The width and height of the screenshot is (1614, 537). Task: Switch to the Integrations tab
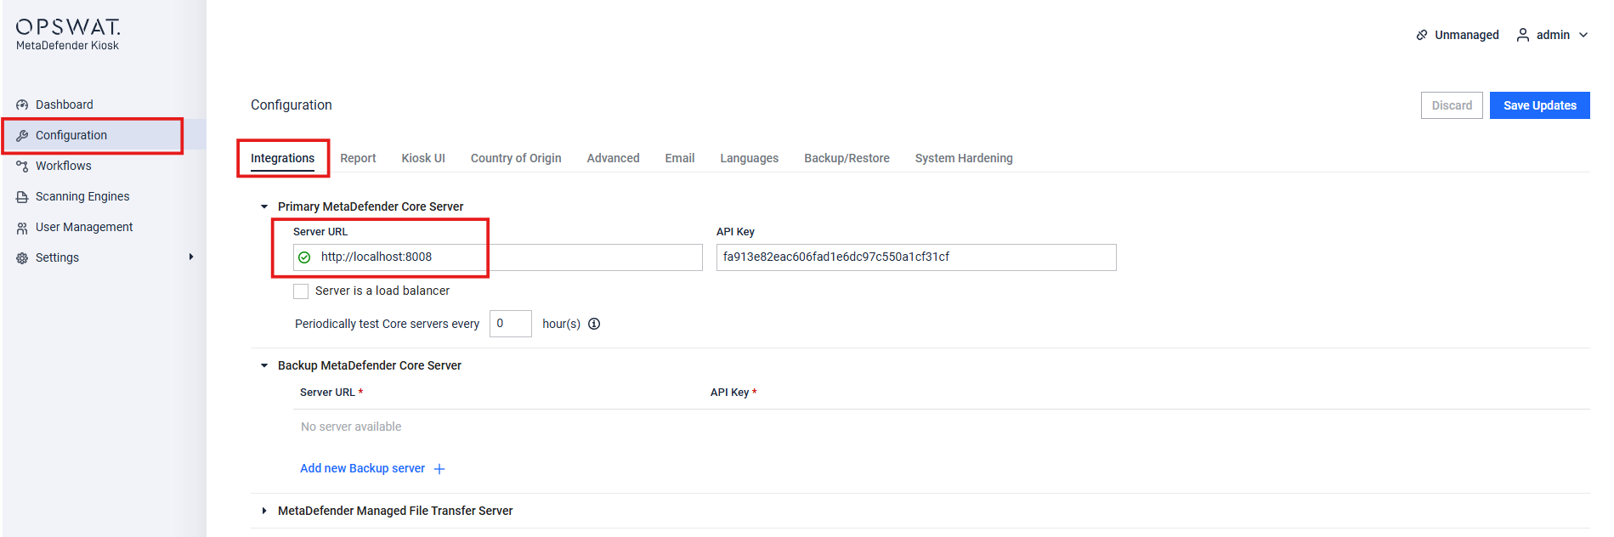click(x=282, y=158)
